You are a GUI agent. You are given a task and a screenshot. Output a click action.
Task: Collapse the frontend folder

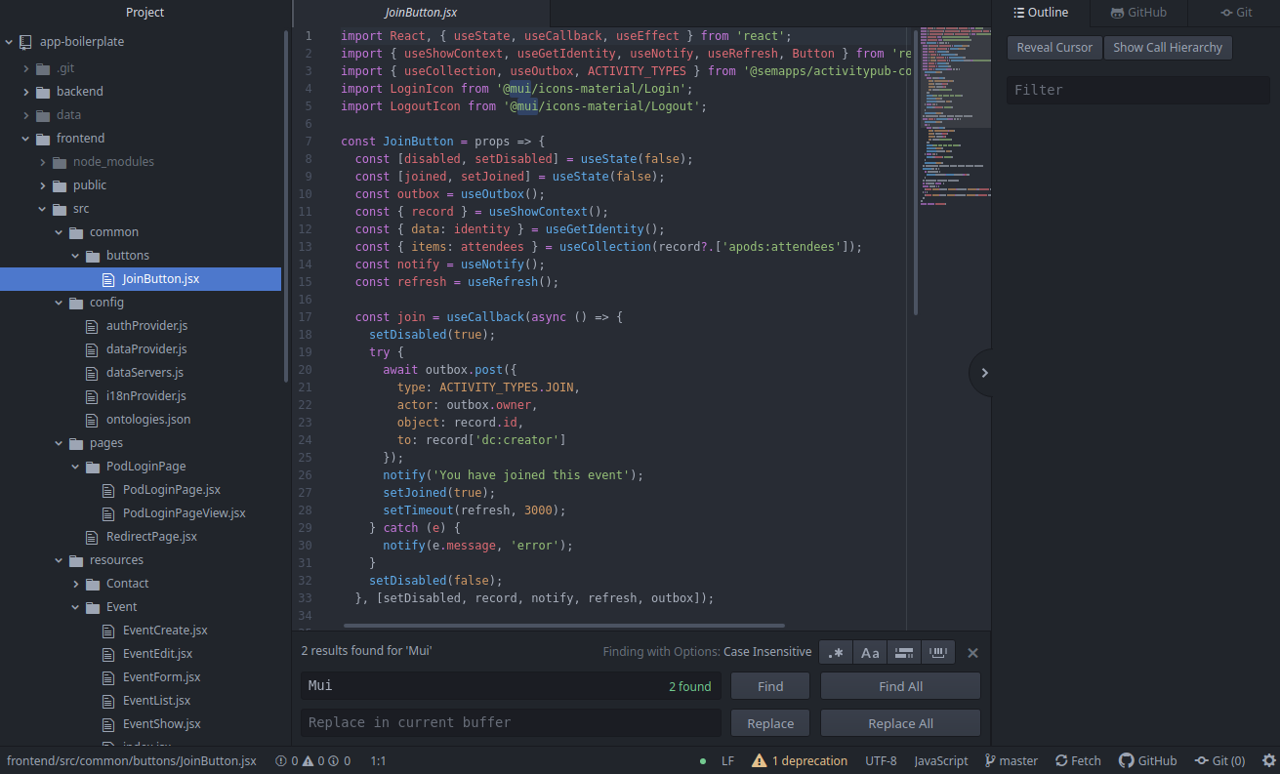pos(26,139)
